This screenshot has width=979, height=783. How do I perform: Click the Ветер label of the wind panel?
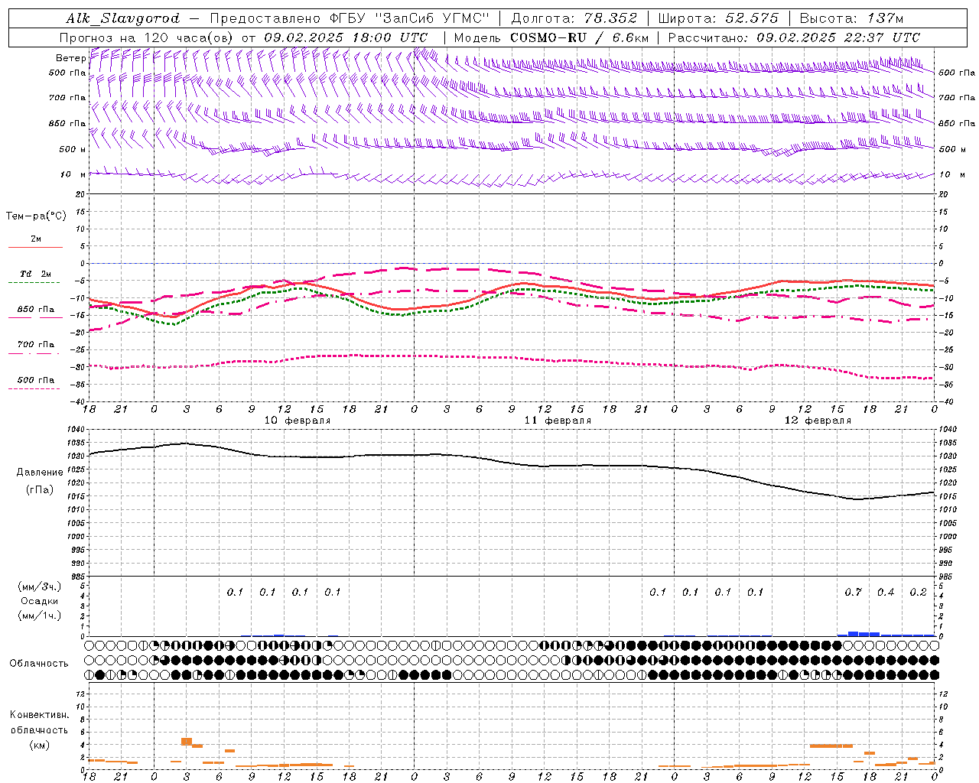(x=70, y=58)
